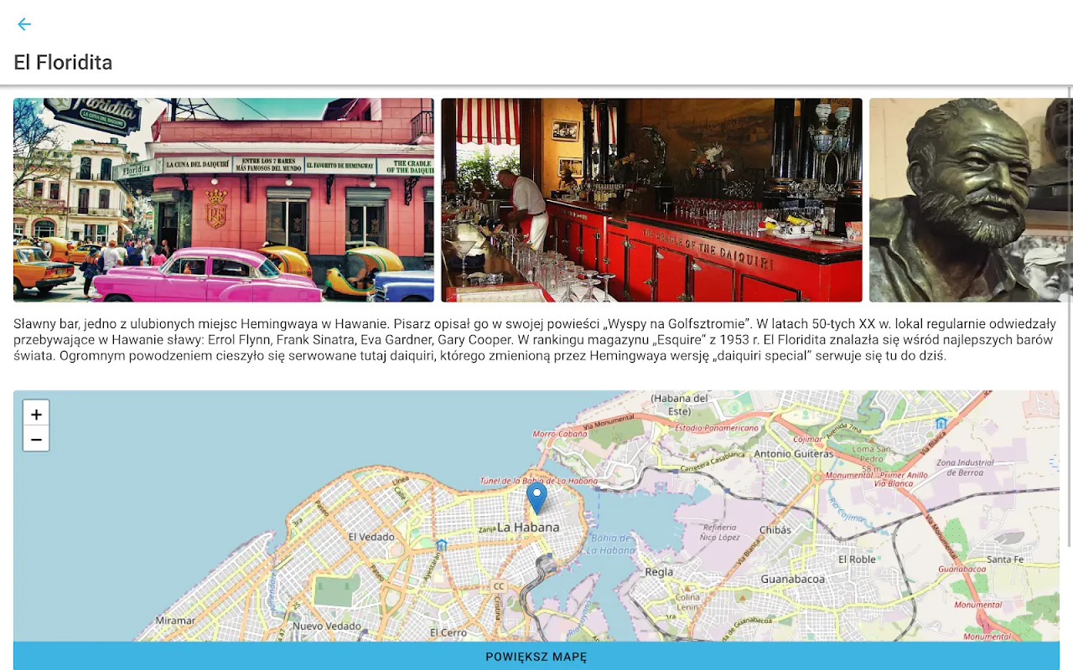Viewport: 1073px width, 670px height.
Task: Click the El Roble map label
Action: pyautogui.click(x=857, y=559)
